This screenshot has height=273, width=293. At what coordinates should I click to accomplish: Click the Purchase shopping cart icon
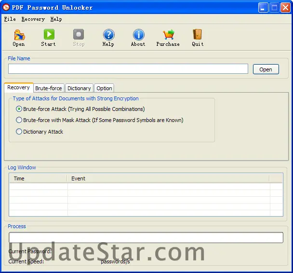[168, 35]
